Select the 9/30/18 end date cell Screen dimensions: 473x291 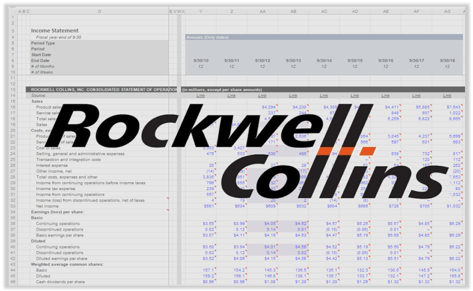pos(447,60)
